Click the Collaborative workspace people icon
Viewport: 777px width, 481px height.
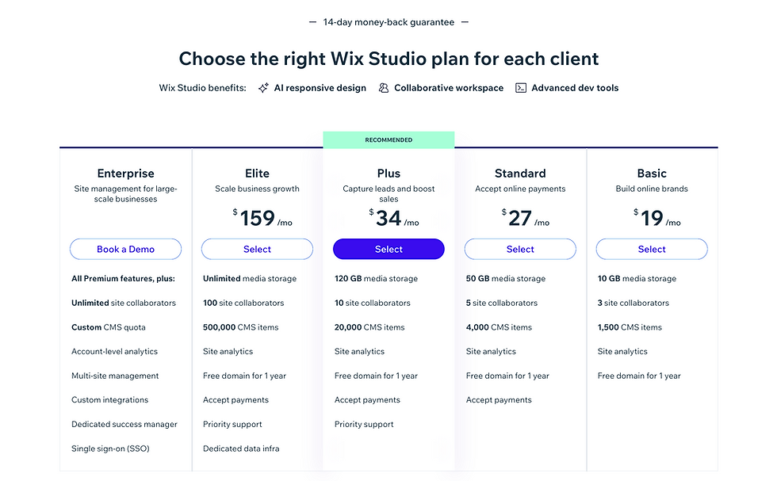pos(384,88)
